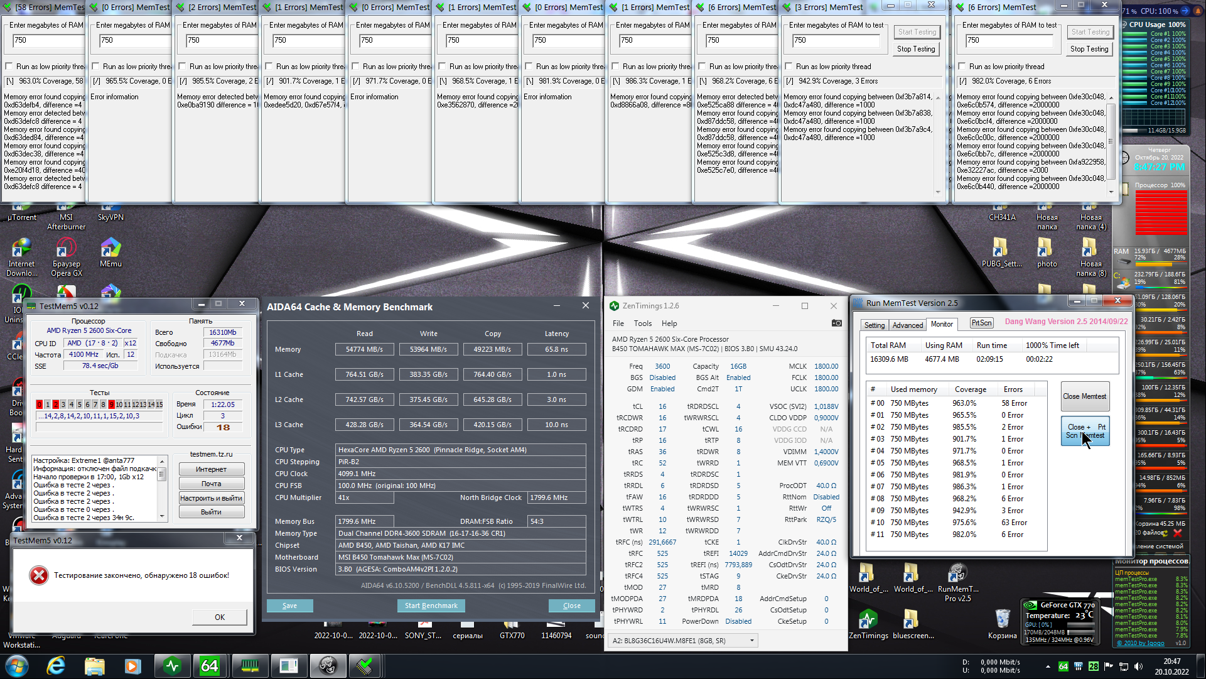Image resolution: width=1206 pixels, height=679 pixels.
Task: Click the Windows Start orb
Action: coord(17,666)
